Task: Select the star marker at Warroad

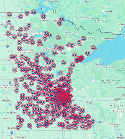Action: tap(33, 12)
